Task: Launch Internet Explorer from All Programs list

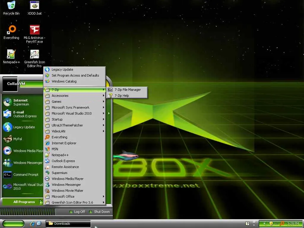Action: pyautogui.click(x=75, y=143)
